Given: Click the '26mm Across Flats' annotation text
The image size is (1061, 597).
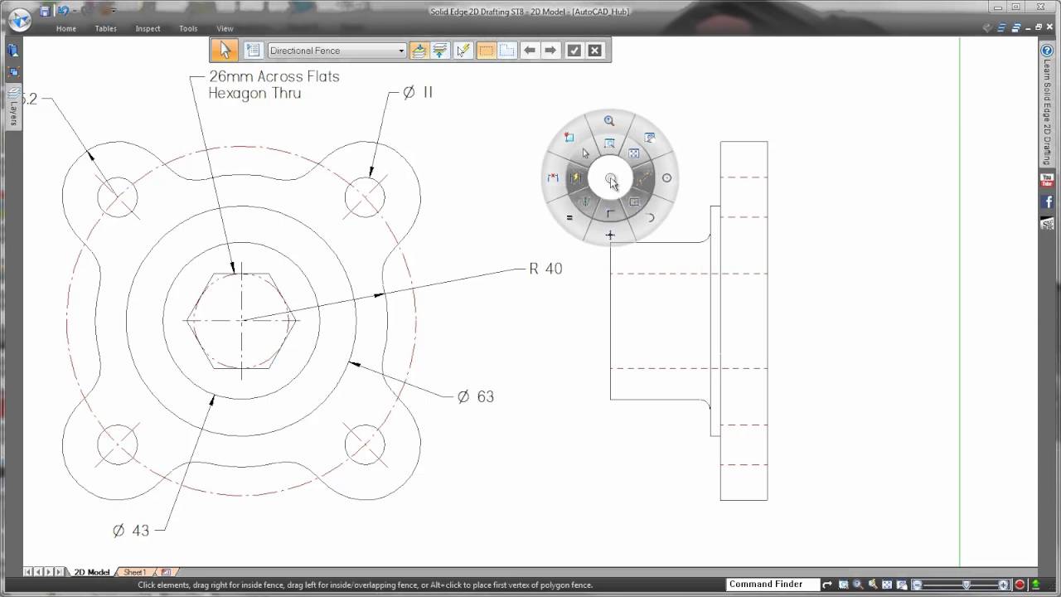Looking at the screenshot, I should coord(274,76).
